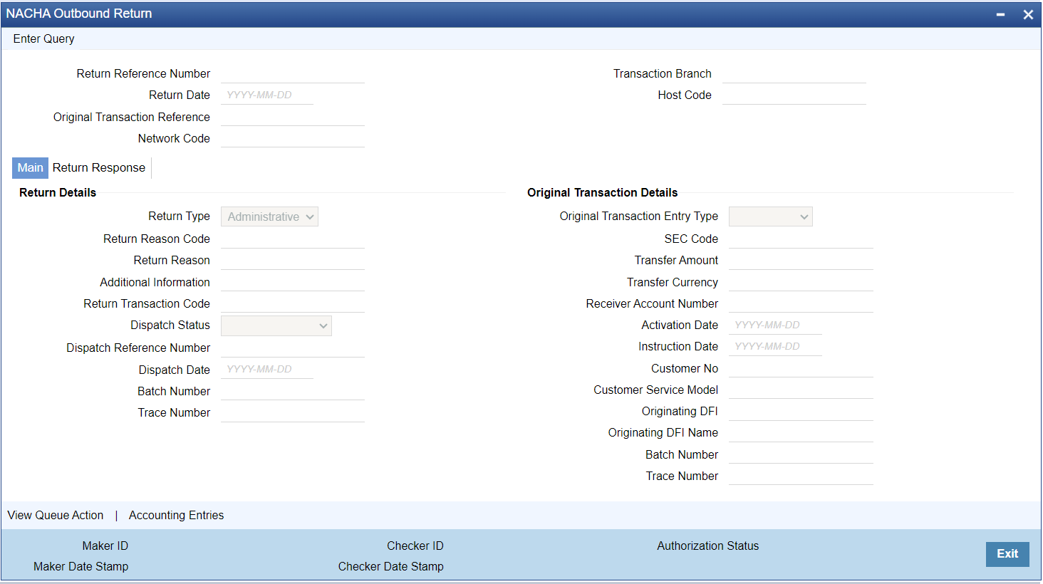The image size is (1043, 584).
Task: Focus the Instruction Date field
Action: point(775,347)
